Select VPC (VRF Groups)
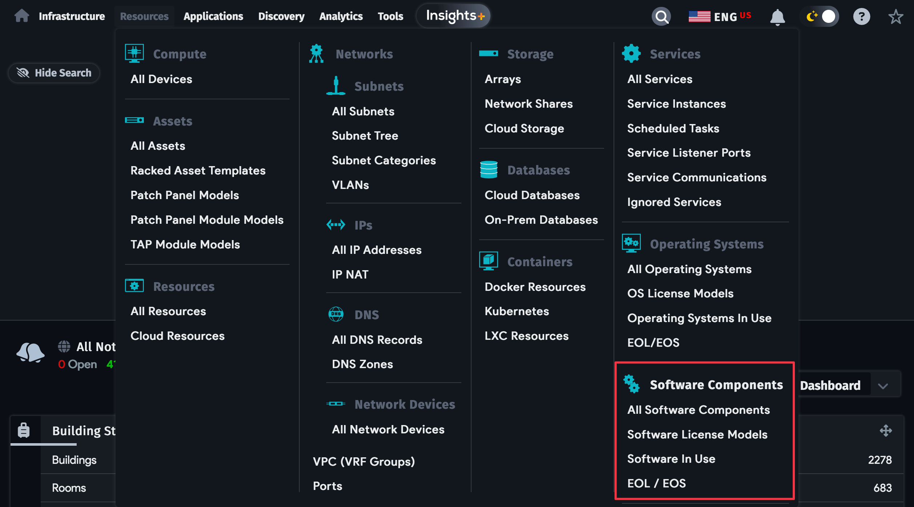 coord(364,461)
